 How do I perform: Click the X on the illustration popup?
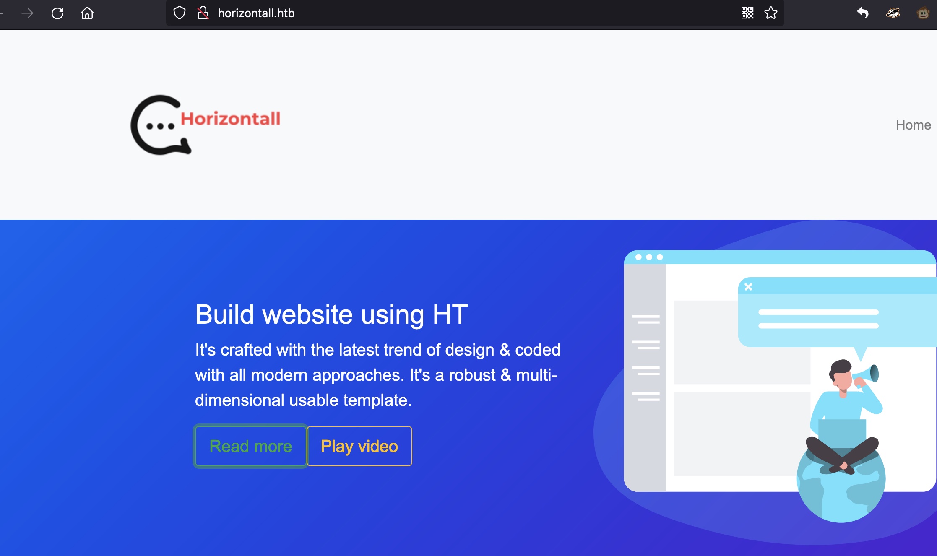click(x=748, y=287)
